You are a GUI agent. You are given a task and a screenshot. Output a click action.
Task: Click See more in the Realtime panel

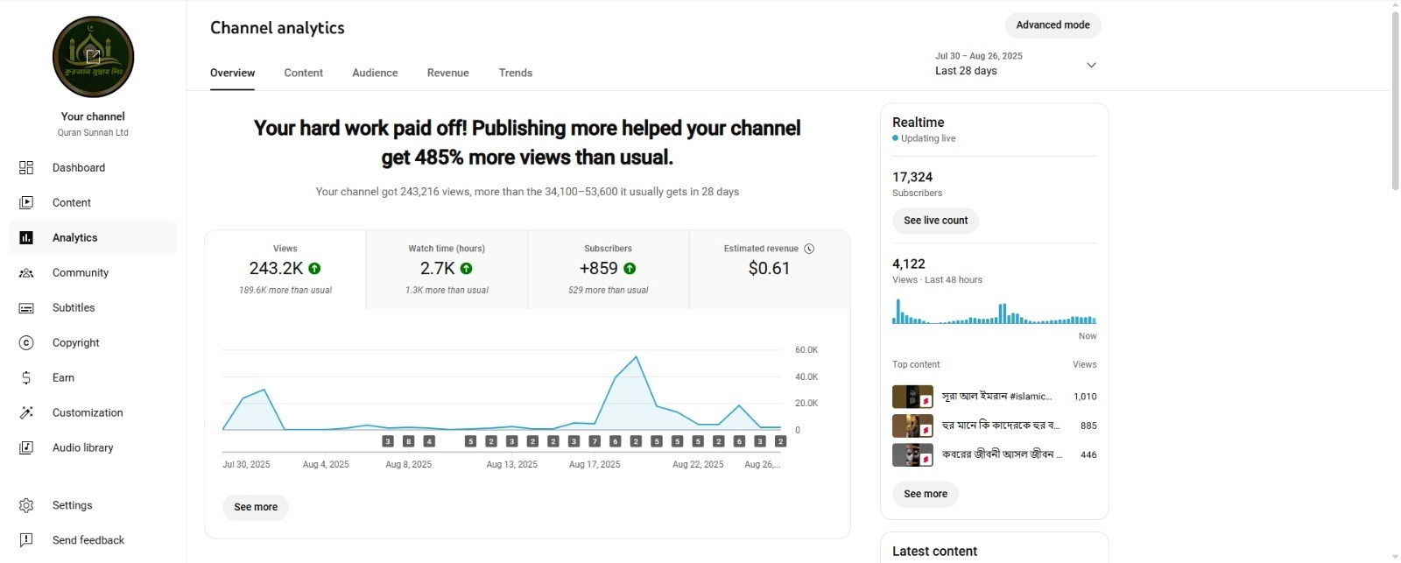pos(926,494)
